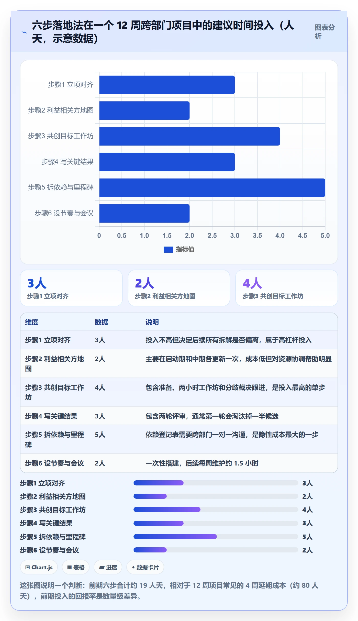
Task: Click the 步骤6 设节奏与会议 chart bar
Action: pos(144,213)
